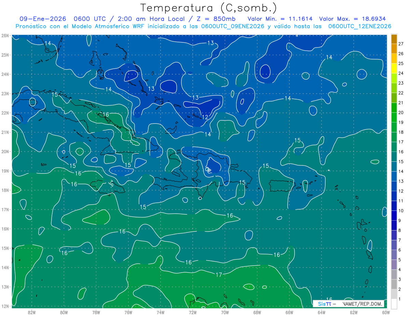
Task: Click the legend swatch between 5 and 6
Action: (394, 255)
